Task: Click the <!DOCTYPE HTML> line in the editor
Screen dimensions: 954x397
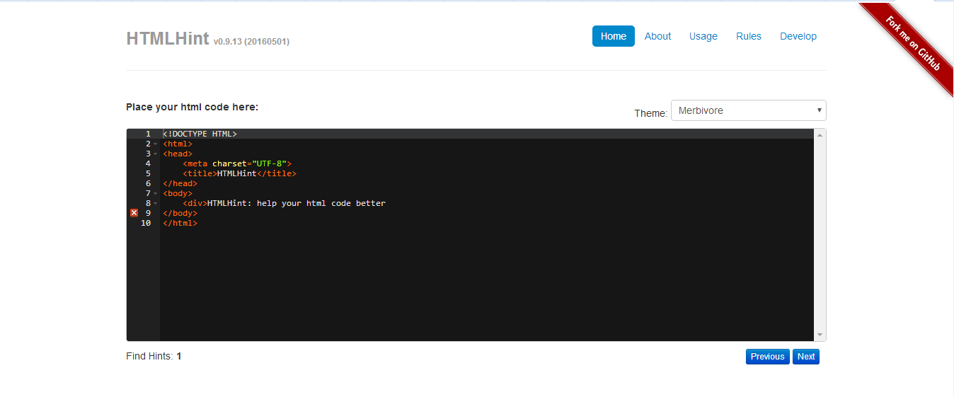Action: click(200, 134)
